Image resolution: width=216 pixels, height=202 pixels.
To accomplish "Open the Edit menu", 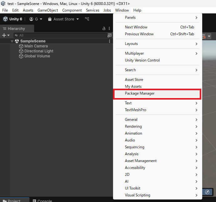I will 15,10.
